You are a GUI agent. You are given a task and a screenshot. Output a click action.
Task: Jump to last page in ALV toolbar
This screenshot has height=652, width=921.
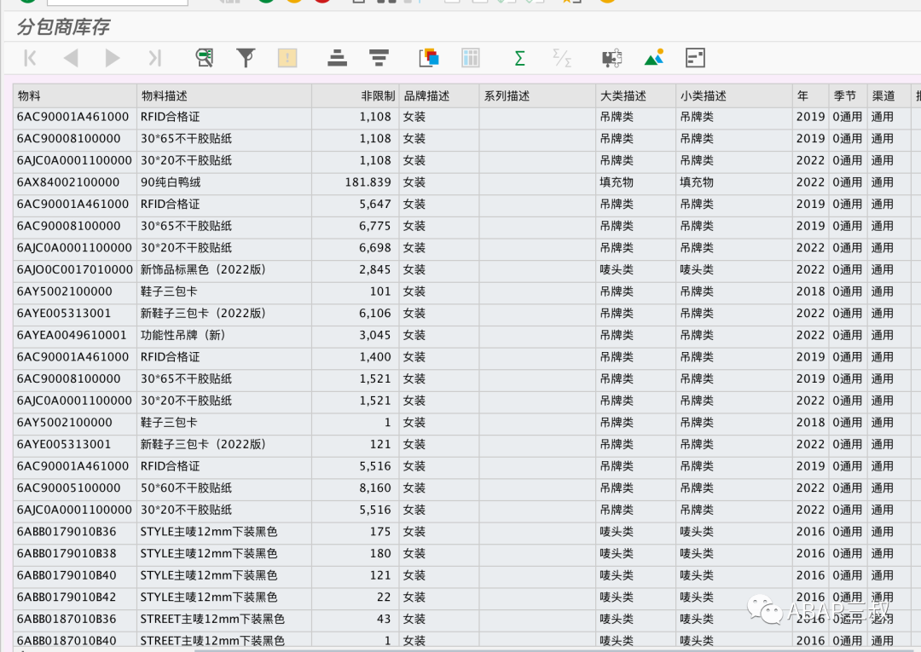[154, 58]
